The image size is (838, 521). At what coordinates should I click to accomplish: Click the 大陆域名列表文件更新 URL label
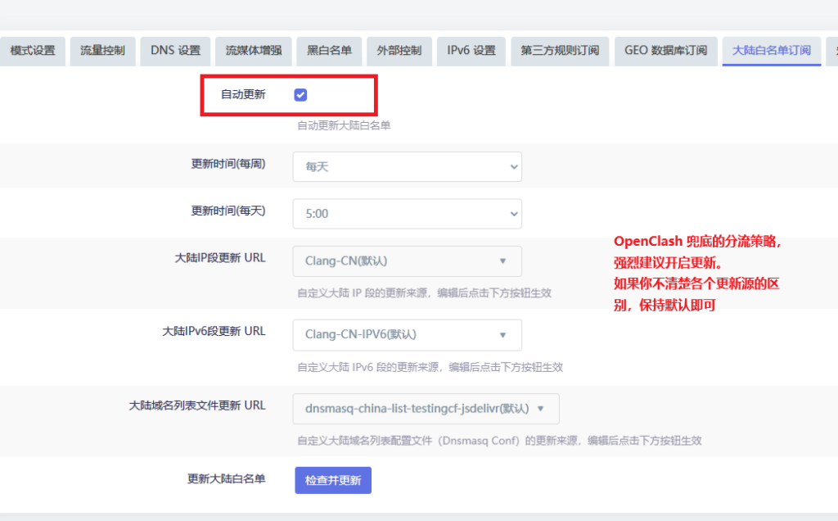tap(197, 405)
